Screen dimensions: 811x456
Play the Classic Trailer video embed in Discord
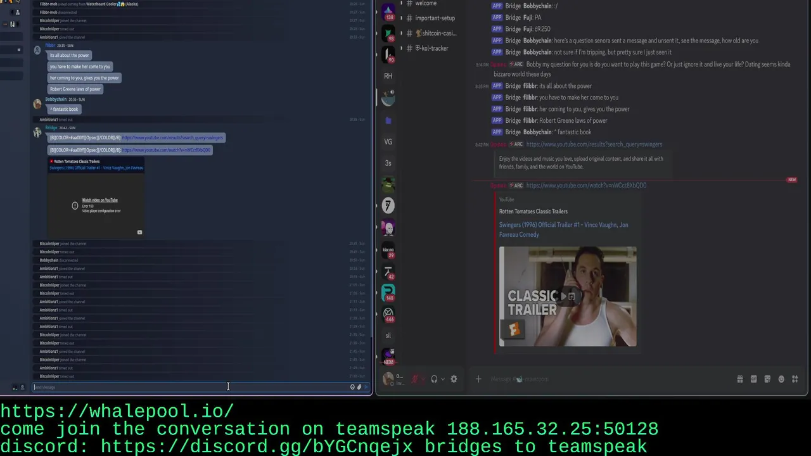tap(568, 296)
